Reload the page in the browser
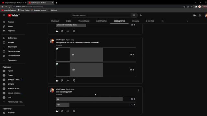 [x=9, y=6]
